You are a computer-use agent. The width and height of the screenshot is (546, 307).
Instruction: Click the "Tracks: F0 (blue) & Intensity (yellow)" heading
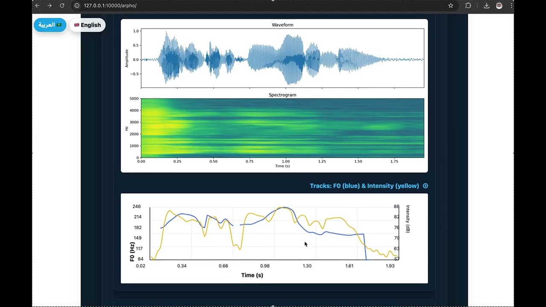pyautogui.click(x=364, y=186)
